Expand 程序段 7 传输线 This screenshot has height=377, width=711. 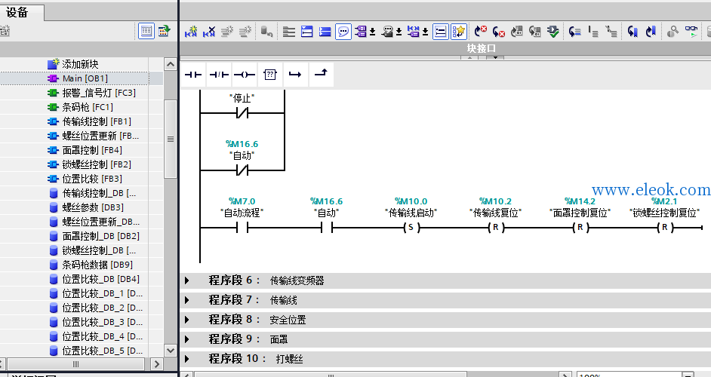(187, 300)
